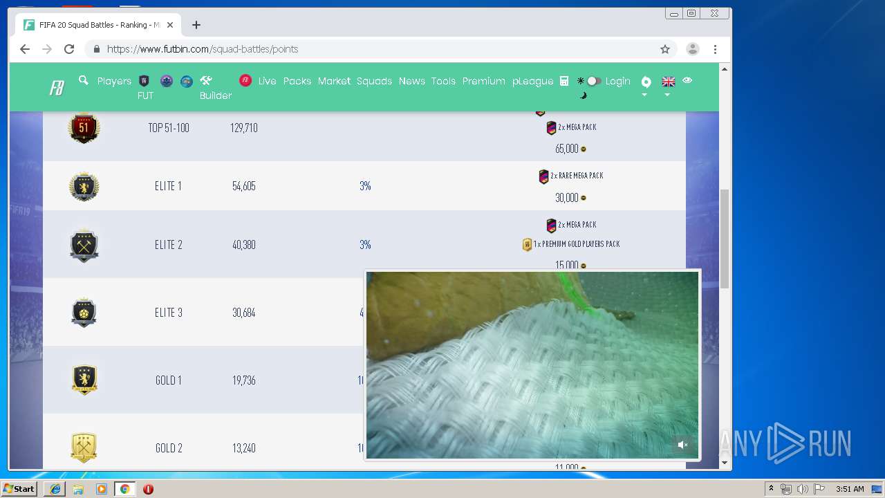Click the Gold 2 rank badge
This screenshot has width=885, height=498.
click(84, 448)
